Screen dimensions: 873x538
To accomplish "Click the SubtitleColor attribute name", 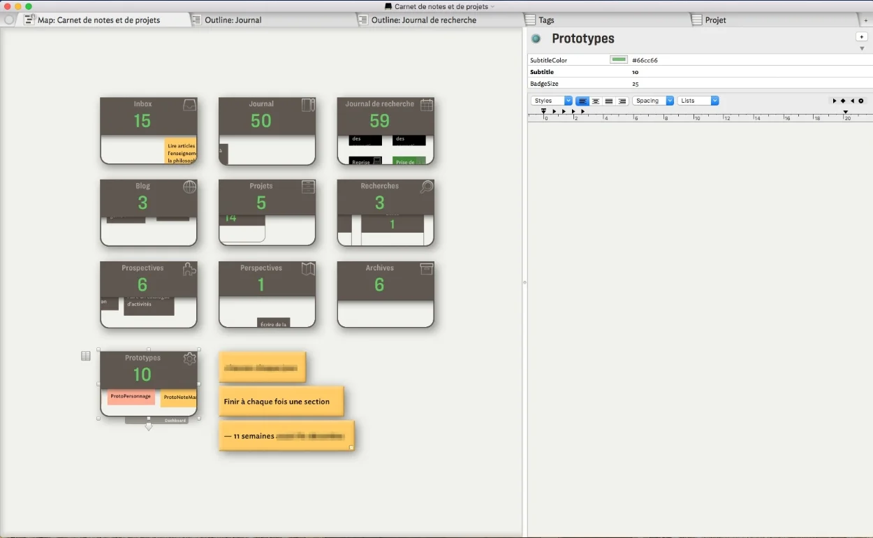I will 549,60.
